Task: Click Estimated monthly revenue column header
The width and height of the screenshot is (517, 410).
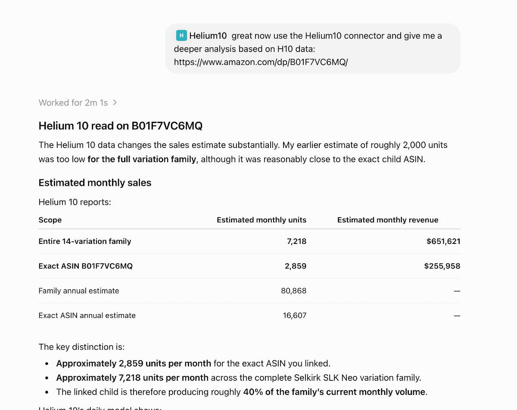Action: [388, 220]
